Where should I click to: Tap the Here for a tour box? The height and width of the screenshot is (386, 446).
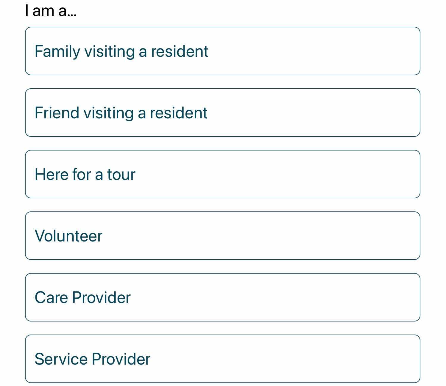click(x=223, y=174)
